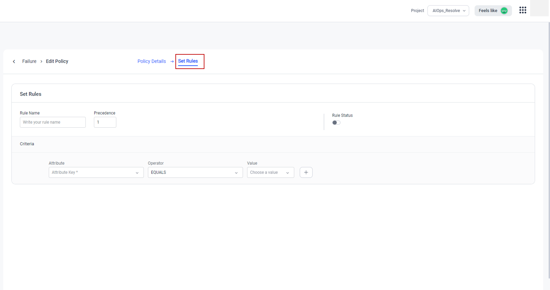The image size is (550, 290).
Task: Focus the Rule Name input field
Action: point(52,122)
